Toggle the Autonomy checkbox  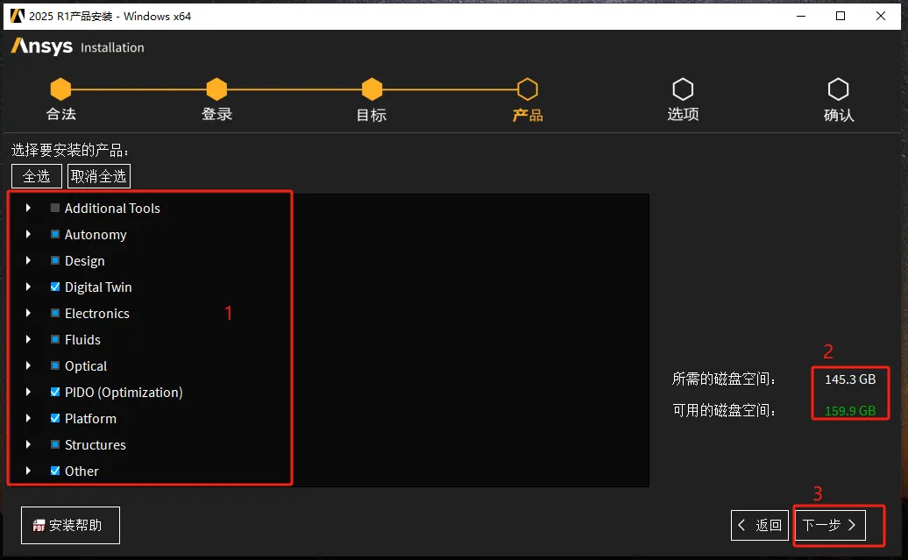(x=55, y=234)
